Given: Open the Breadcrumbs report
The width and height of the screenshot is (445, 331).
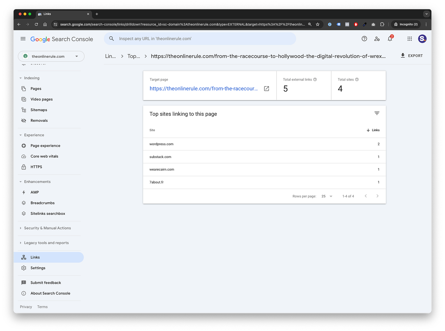Looking at the screenshot, I should coord(42,203).
